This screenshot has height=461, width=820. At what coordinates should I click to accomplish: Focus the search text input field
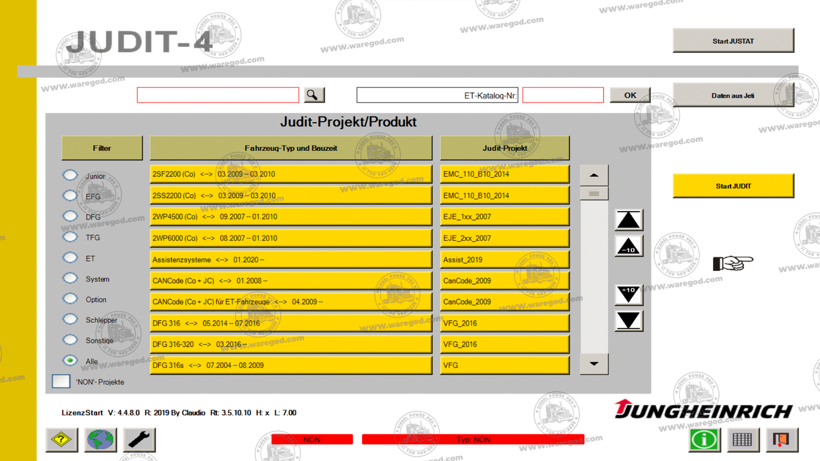point(218,95)
